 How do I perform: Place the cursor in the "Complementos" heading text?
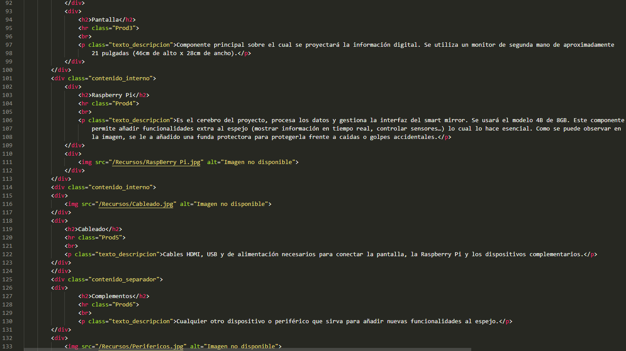pos(112,296)
